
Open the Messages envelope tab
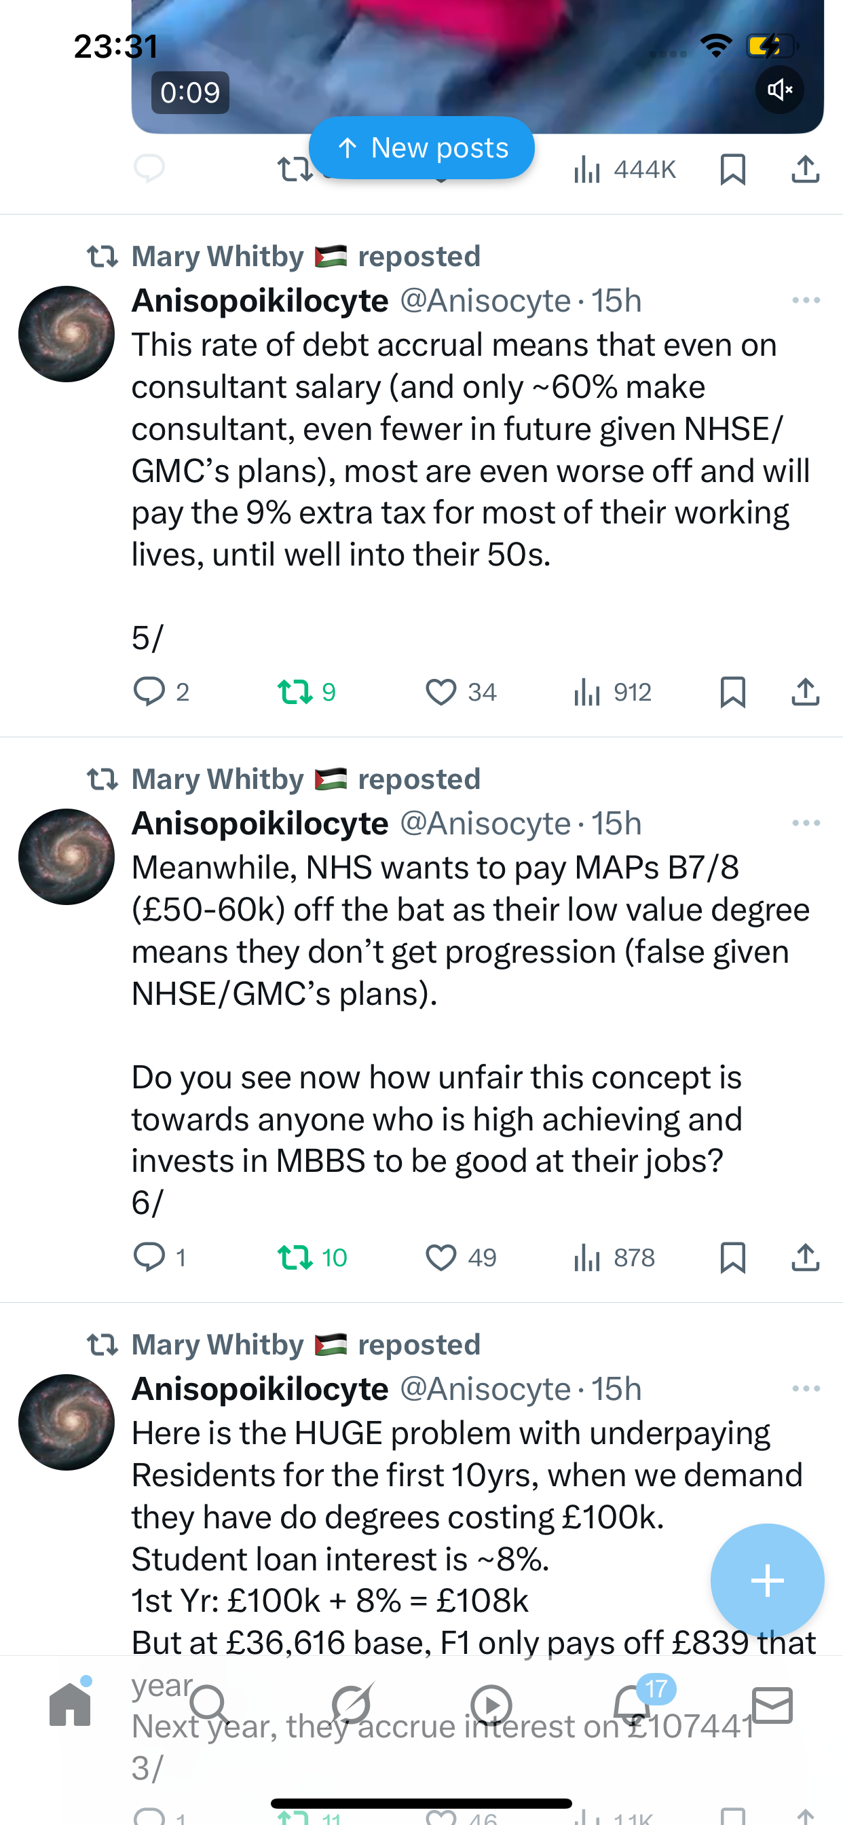772,1705
